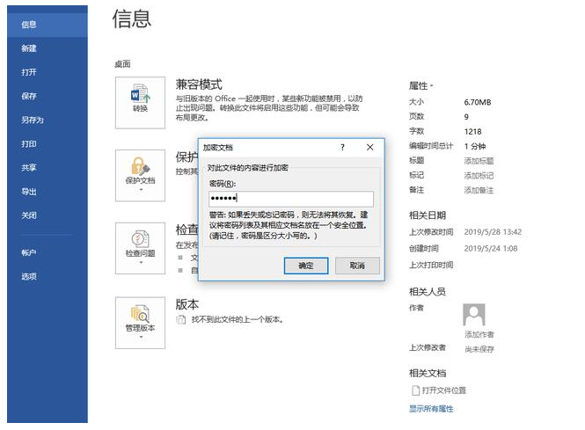Expand the 属性 properties dropdown

click(421, 86)
